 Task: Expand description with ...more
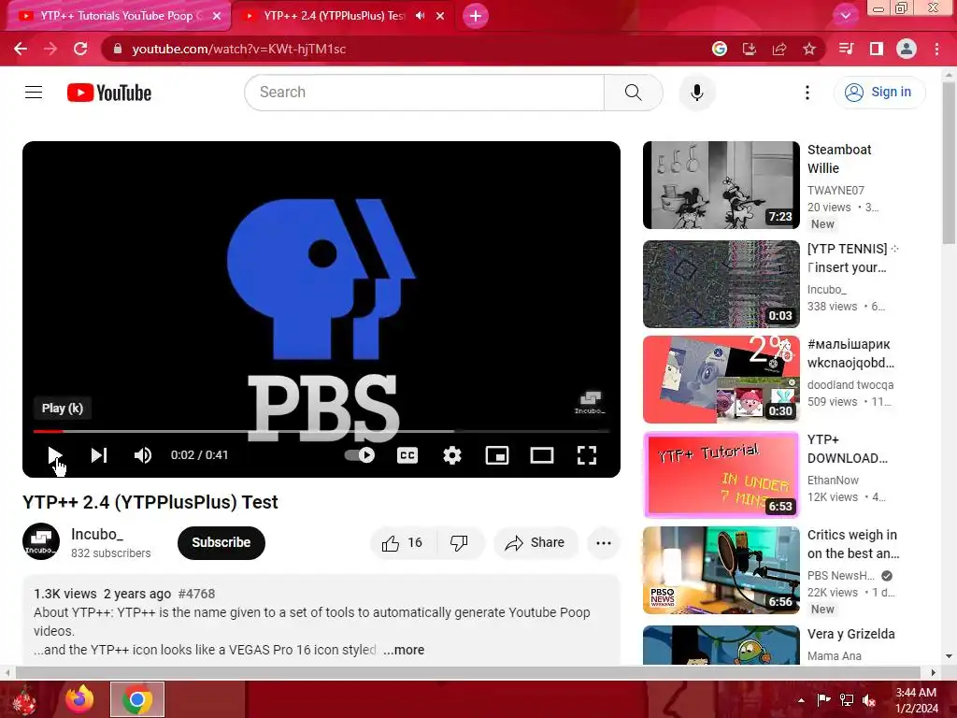pyautogui.click(x=404, y=650)
